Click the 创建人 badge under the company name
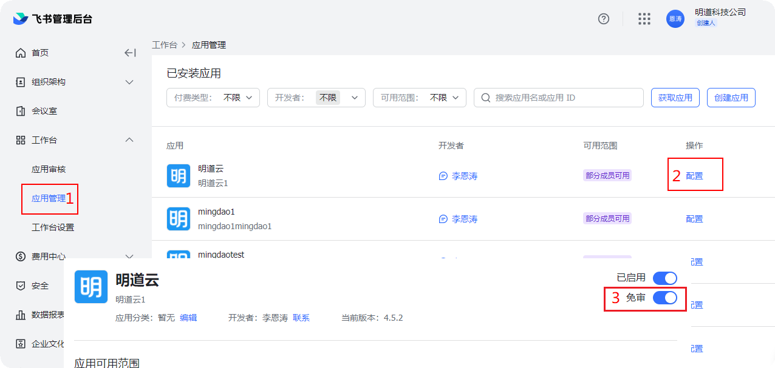 (706, 23)
